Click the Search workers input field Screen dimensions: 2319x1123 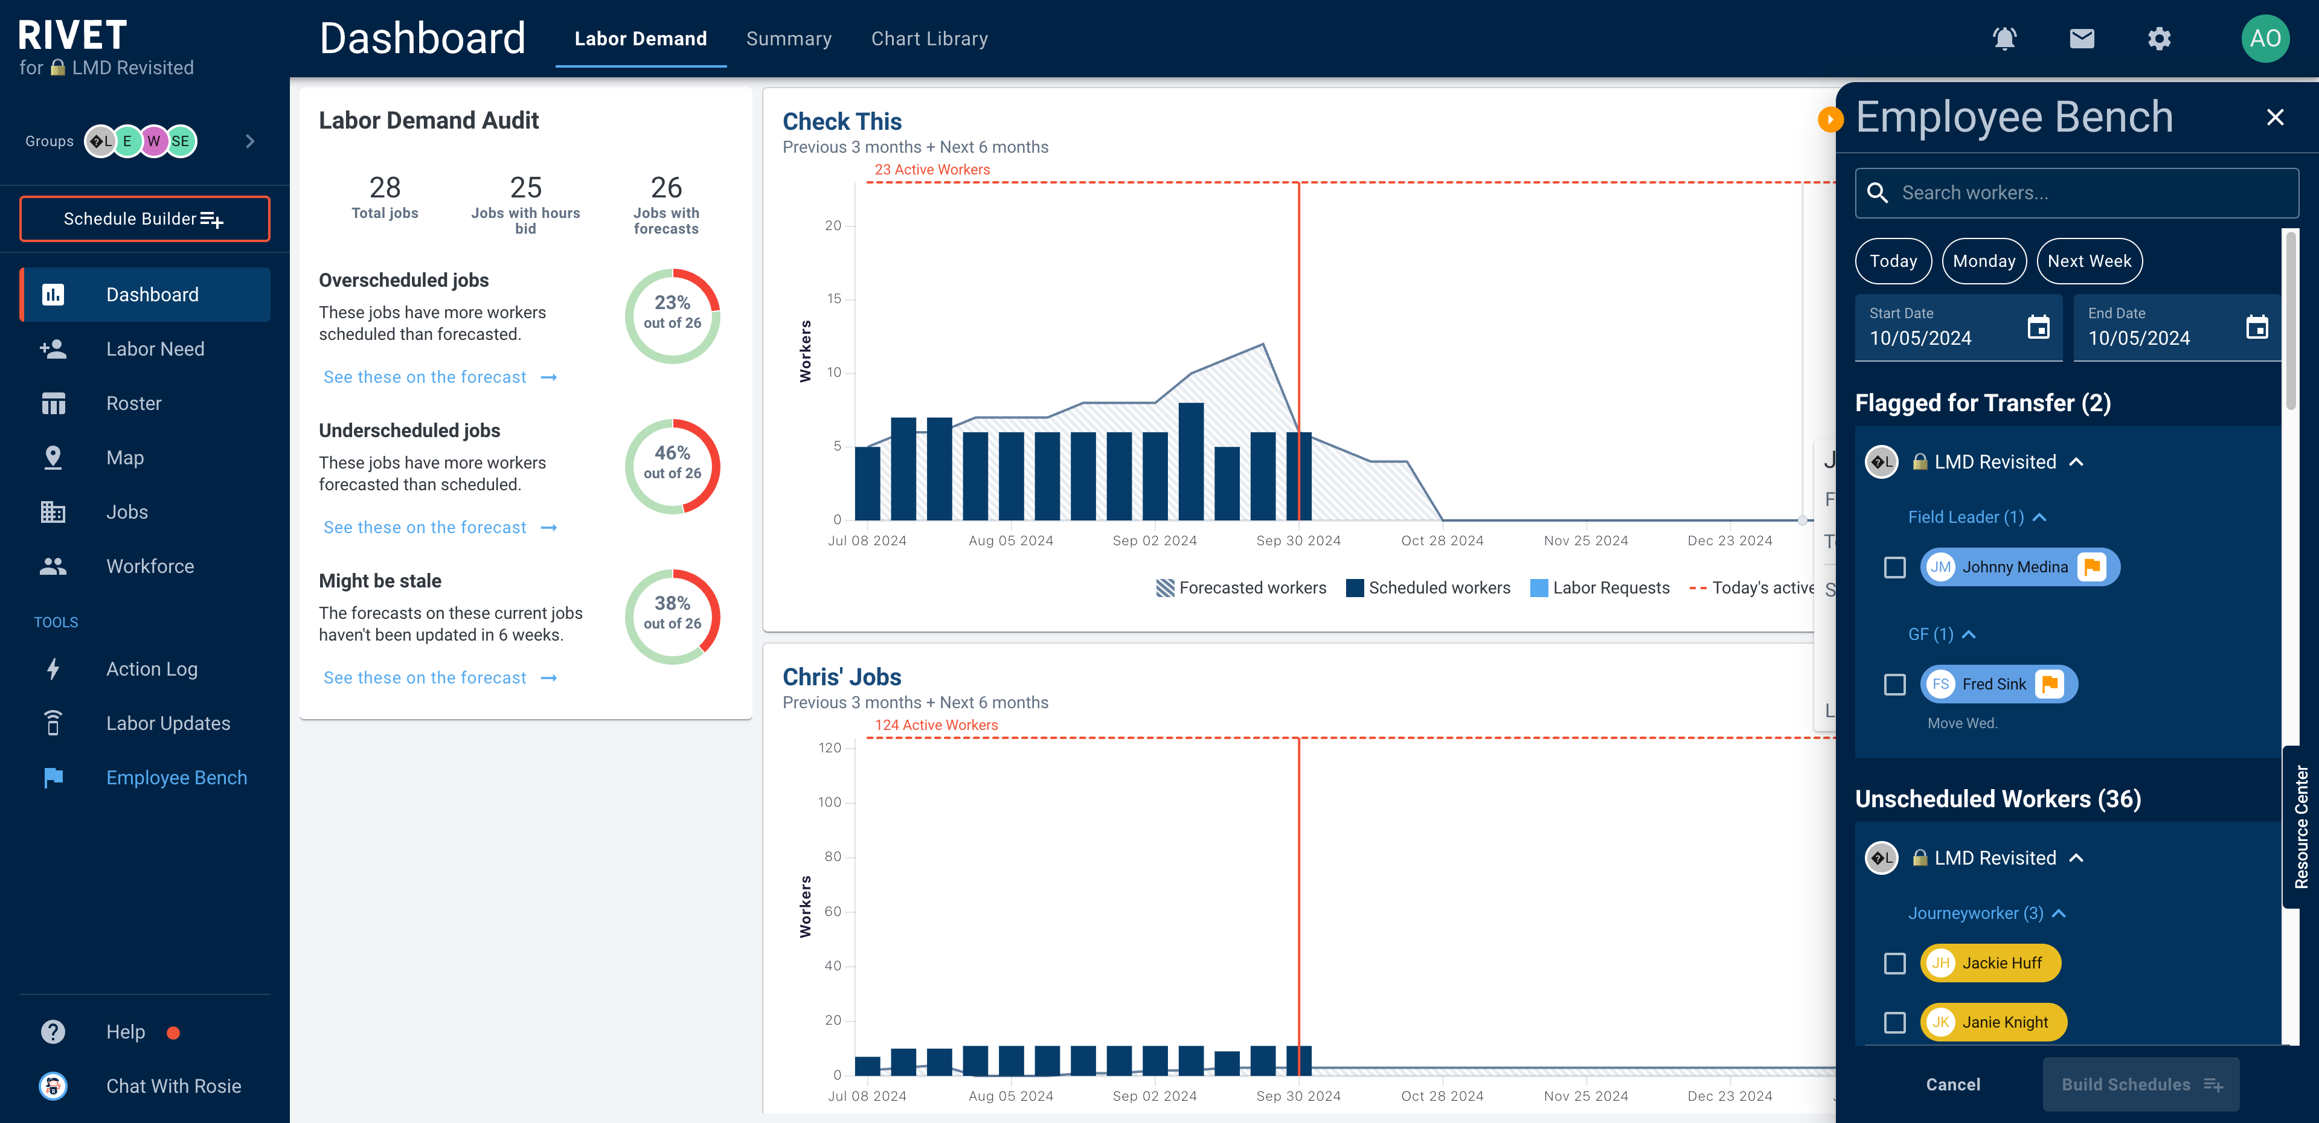coord(2077,193)
